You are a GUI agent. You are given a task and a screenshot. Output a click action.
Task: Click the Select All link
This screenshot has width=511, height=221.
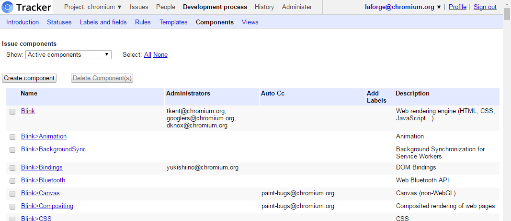coord(148,55)
